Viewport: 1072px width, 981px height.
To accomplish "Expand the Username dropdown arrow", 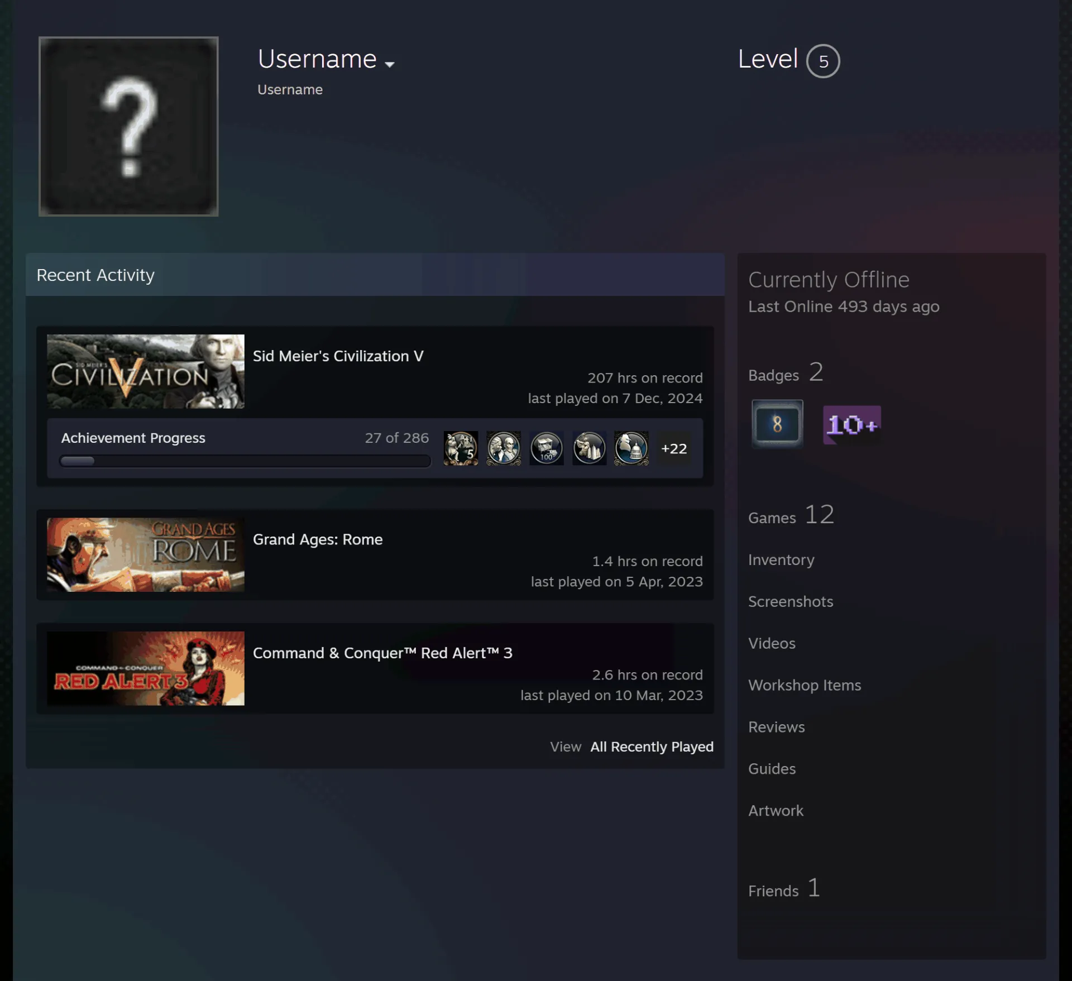I will click(x=390, y=65).
